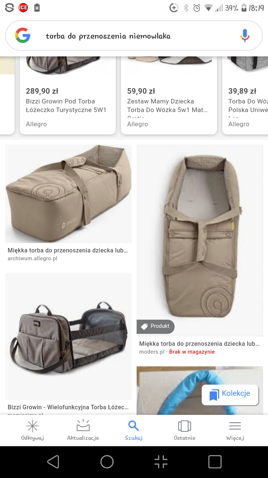Image resolution: width=268 pixels, height=478 pixels.
Task: Tap the collapse arrows navigation icon
Action: tap(161, 462)
